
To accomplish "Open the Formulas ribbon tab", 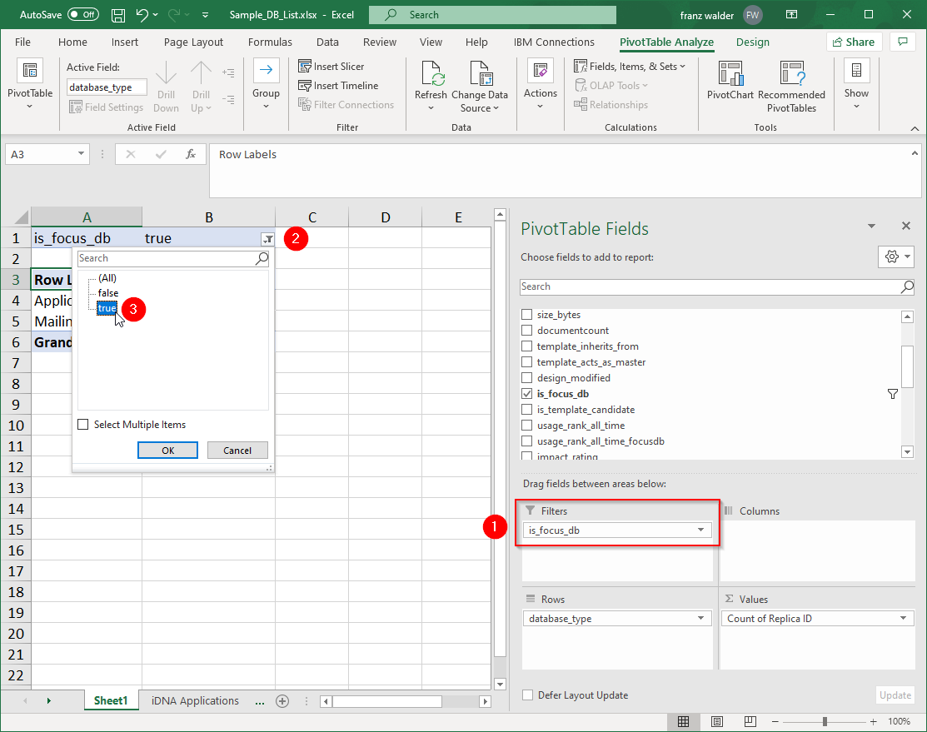I will click(x=270, y=42).
